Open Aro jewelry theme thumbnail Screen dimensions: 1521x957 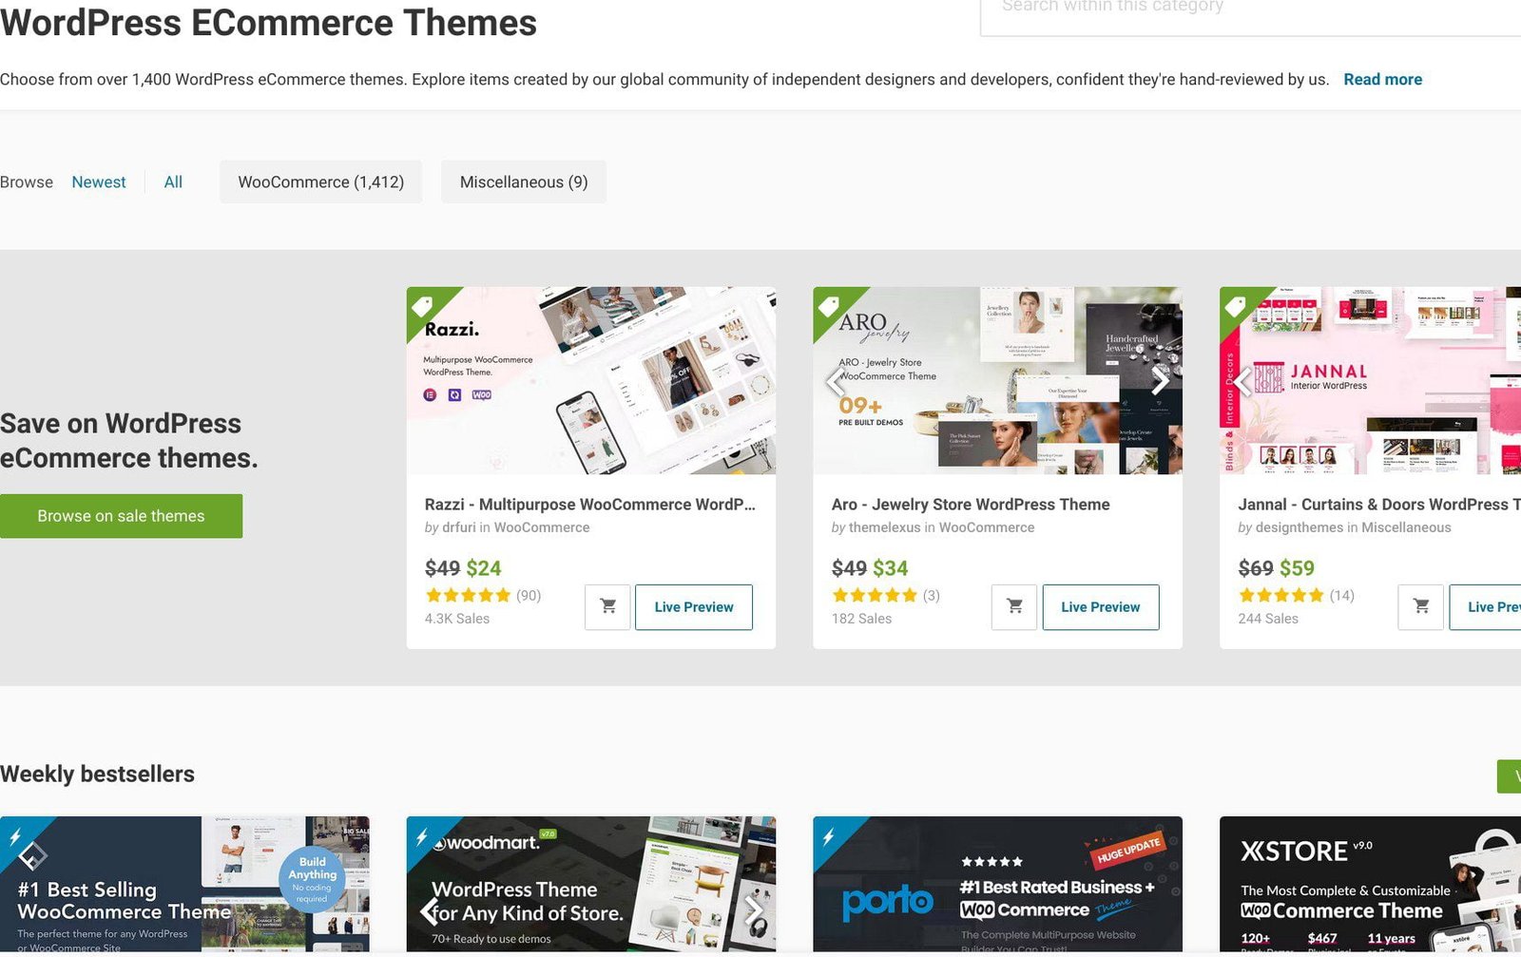997,380
